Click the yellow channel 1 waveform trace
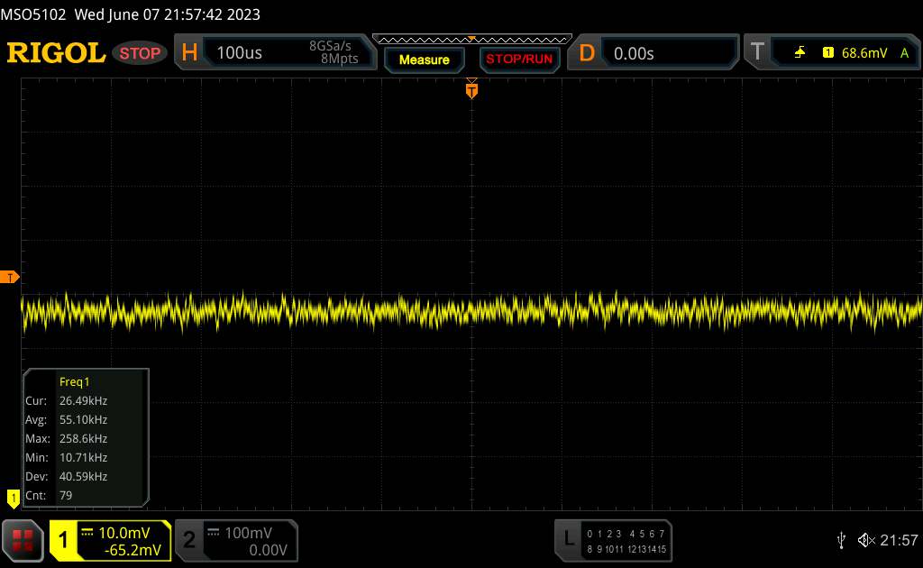The image size is (923, 568). coord(471,310)
